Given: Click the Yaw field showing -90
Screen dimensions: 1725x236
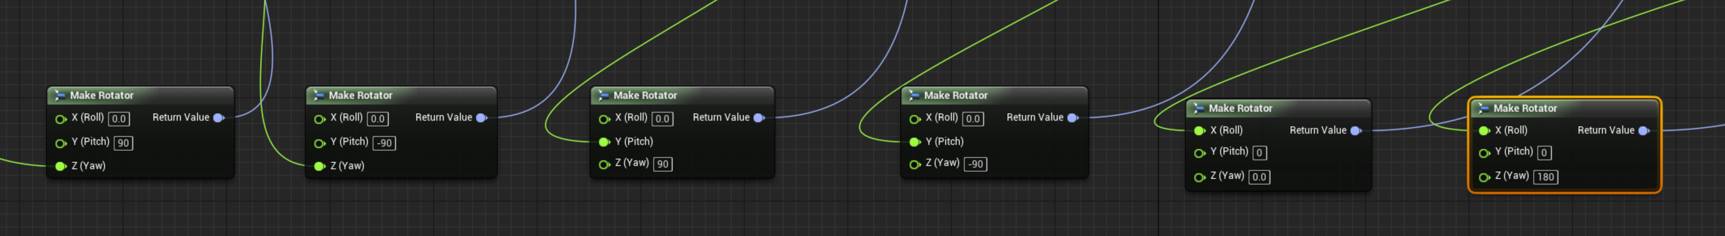Looking at the screenshot, I should [x=975, y=164].
